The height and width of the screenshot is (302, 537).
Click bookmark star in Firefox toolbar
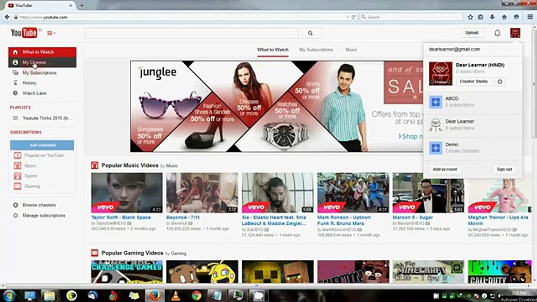[470, 17]
